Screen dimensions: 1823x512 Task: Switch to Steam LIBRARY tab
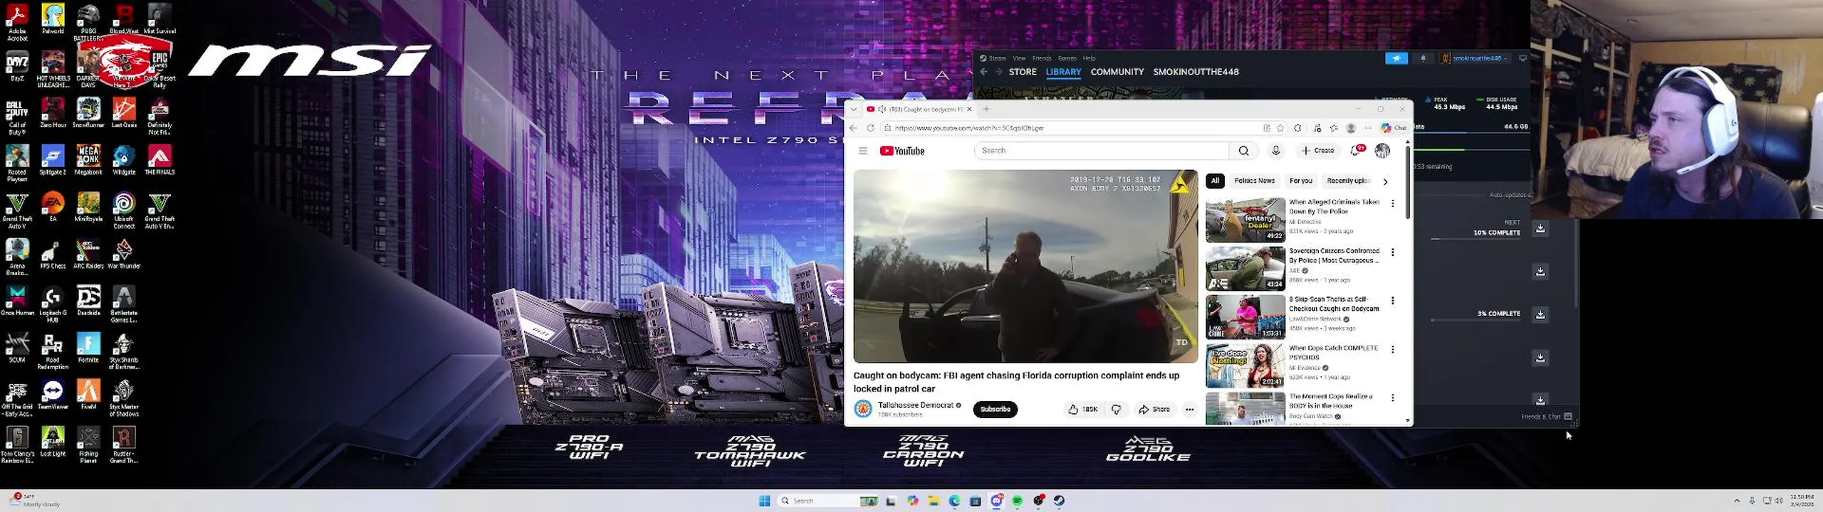[1063, 72]
